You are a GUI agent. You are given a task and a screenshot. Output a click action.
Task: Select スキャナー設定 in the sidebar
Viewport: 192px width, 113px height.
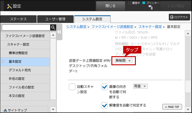(x=25, y=45)
